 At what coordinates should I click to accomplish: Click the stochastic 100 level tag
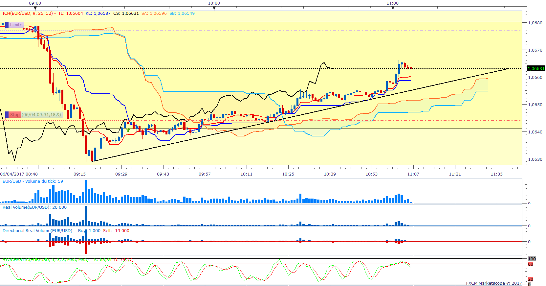tap(532, 259)
